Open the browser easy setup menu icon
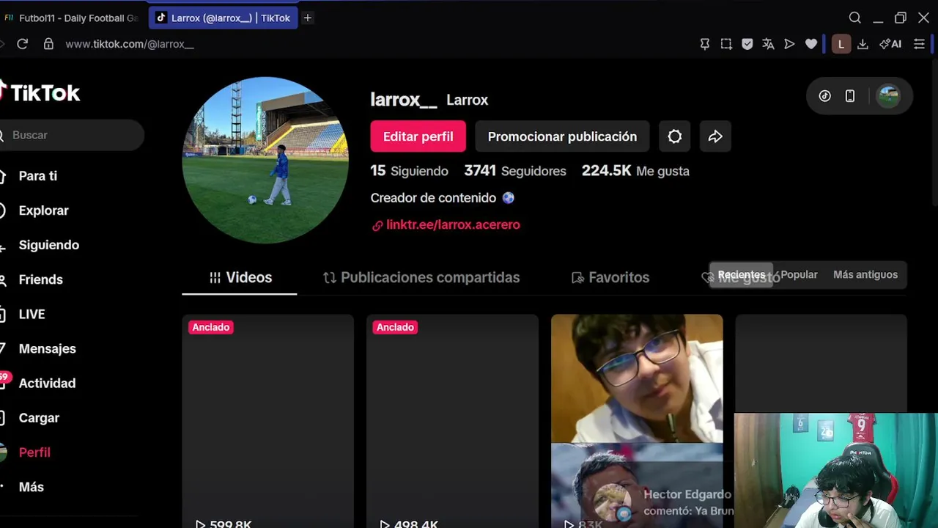This screenshot has height=528, width=938. pyautogui.click(x=919, y=44)
